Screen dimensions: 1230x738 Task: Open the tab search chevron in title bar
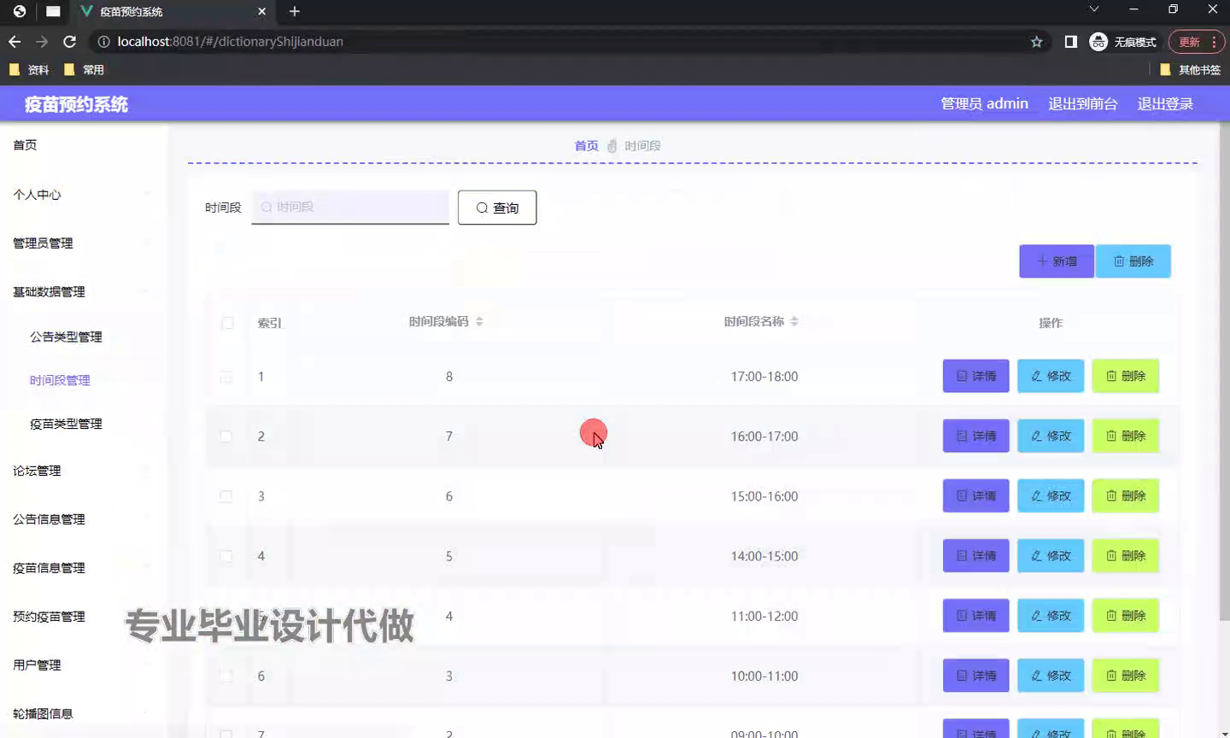pyautogui.click(x=1094, y=9)
